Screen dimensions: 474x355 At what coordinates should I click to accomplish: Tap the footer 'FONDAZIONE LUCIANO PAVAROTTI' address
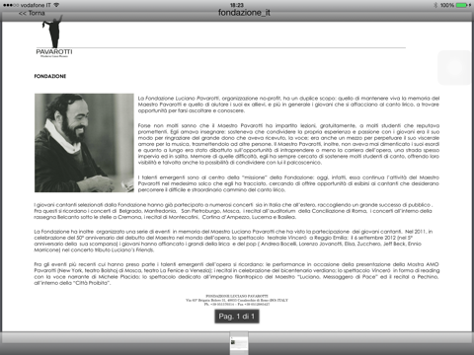click(237, 300)
